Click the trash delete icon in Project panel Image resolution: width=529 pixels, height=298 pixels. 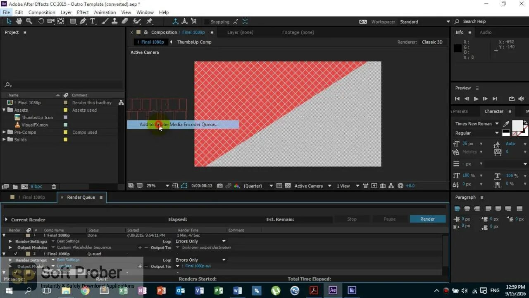coord(54,187)
